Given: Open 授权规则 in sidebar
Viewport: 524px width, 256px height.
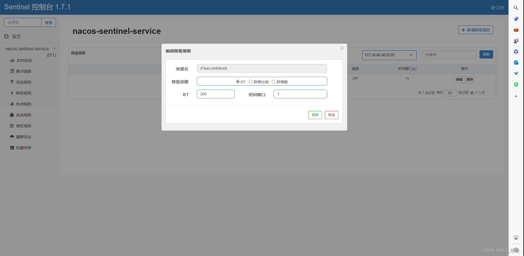Looking at the screenshot, I should (24, 126).
